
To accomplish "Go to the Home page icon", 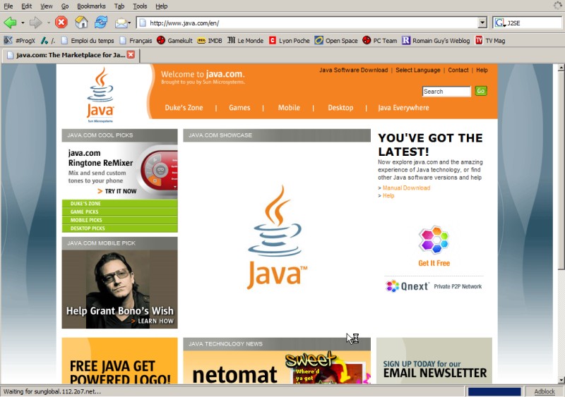I will [81, 23].
